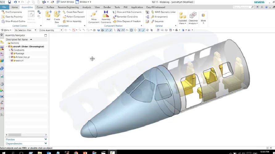Toggle visibility of seat x 4
275x154 pixels.
[x=12, y=61]
